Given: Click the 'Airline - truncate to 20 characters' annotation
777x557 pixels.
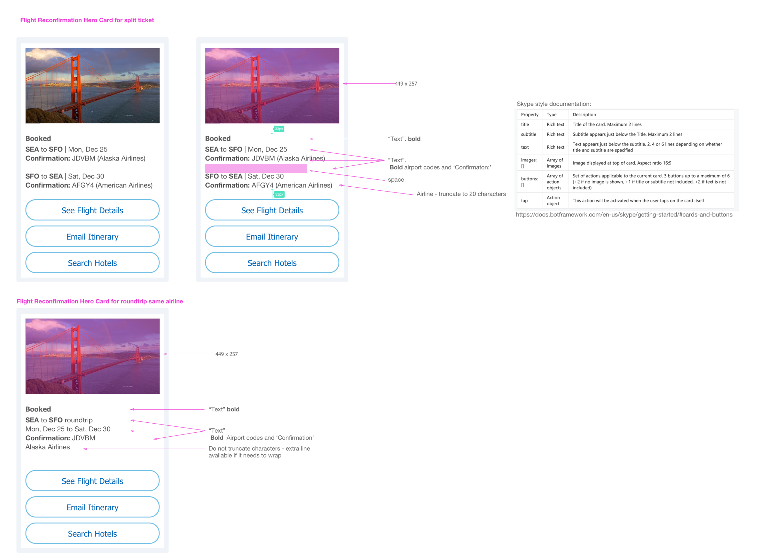Looking at the screenshot, I should tap(461, 194).
